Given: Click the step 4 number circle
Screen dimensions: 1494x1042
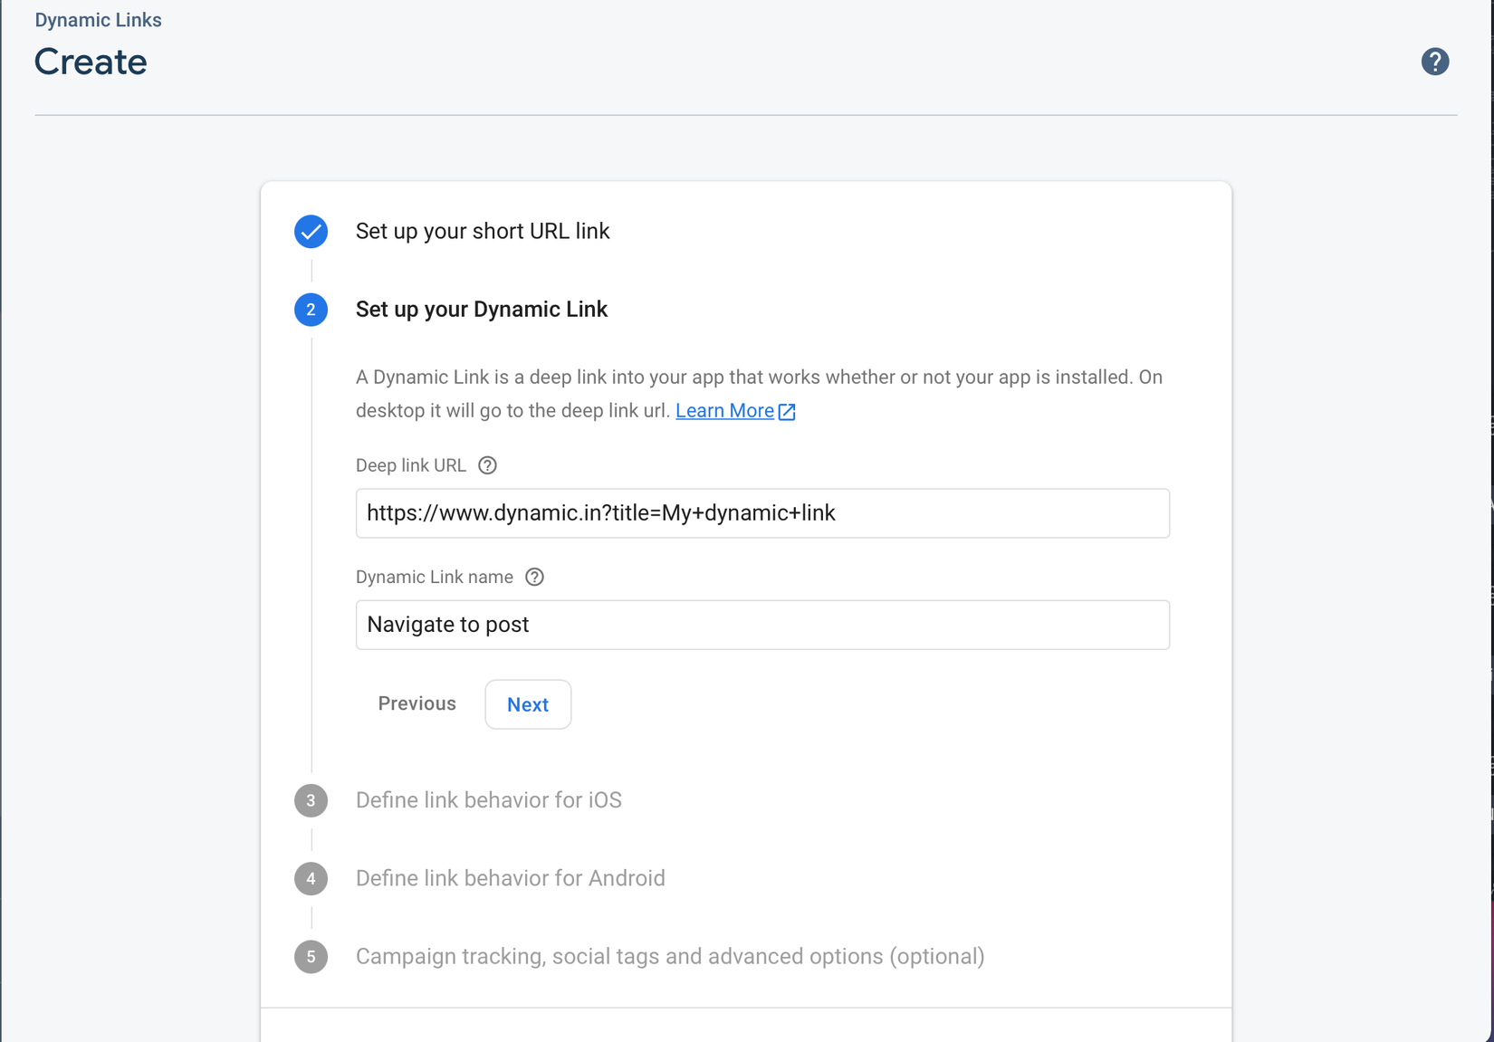Looking at the screenshot, I should (x=311, y=878).
